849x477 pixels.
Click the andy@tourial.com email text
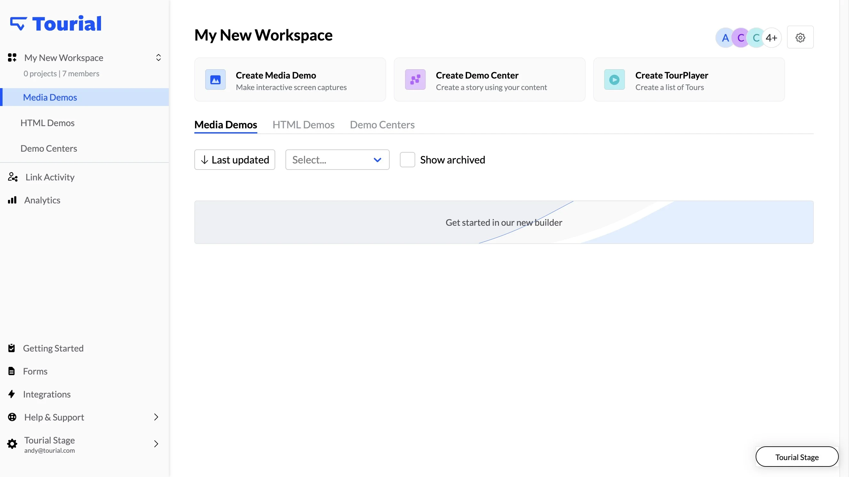(x=50, y=451)
